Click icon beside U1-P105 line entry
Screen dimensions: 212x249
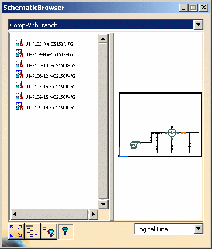(x=19, y=64)
